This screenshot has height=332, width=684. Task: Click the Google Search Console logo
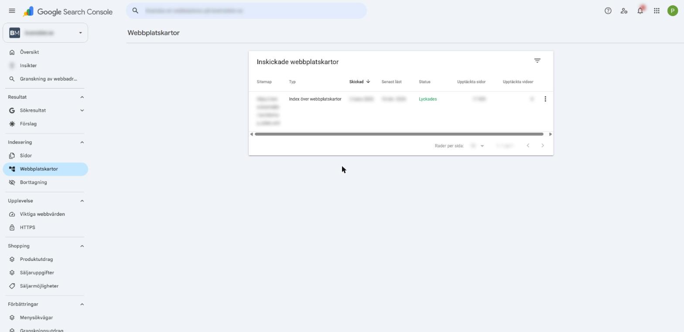(x=68, y=12)
